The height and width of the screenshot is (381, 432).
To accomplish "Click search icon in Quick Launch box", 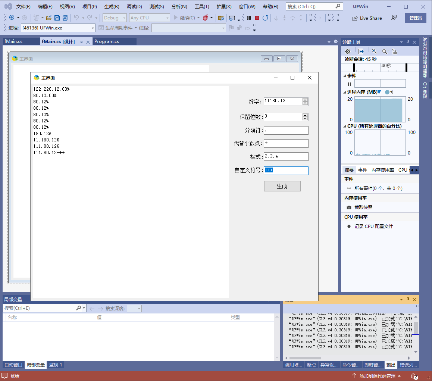I will pyautogui.click(x=338, y=6).
